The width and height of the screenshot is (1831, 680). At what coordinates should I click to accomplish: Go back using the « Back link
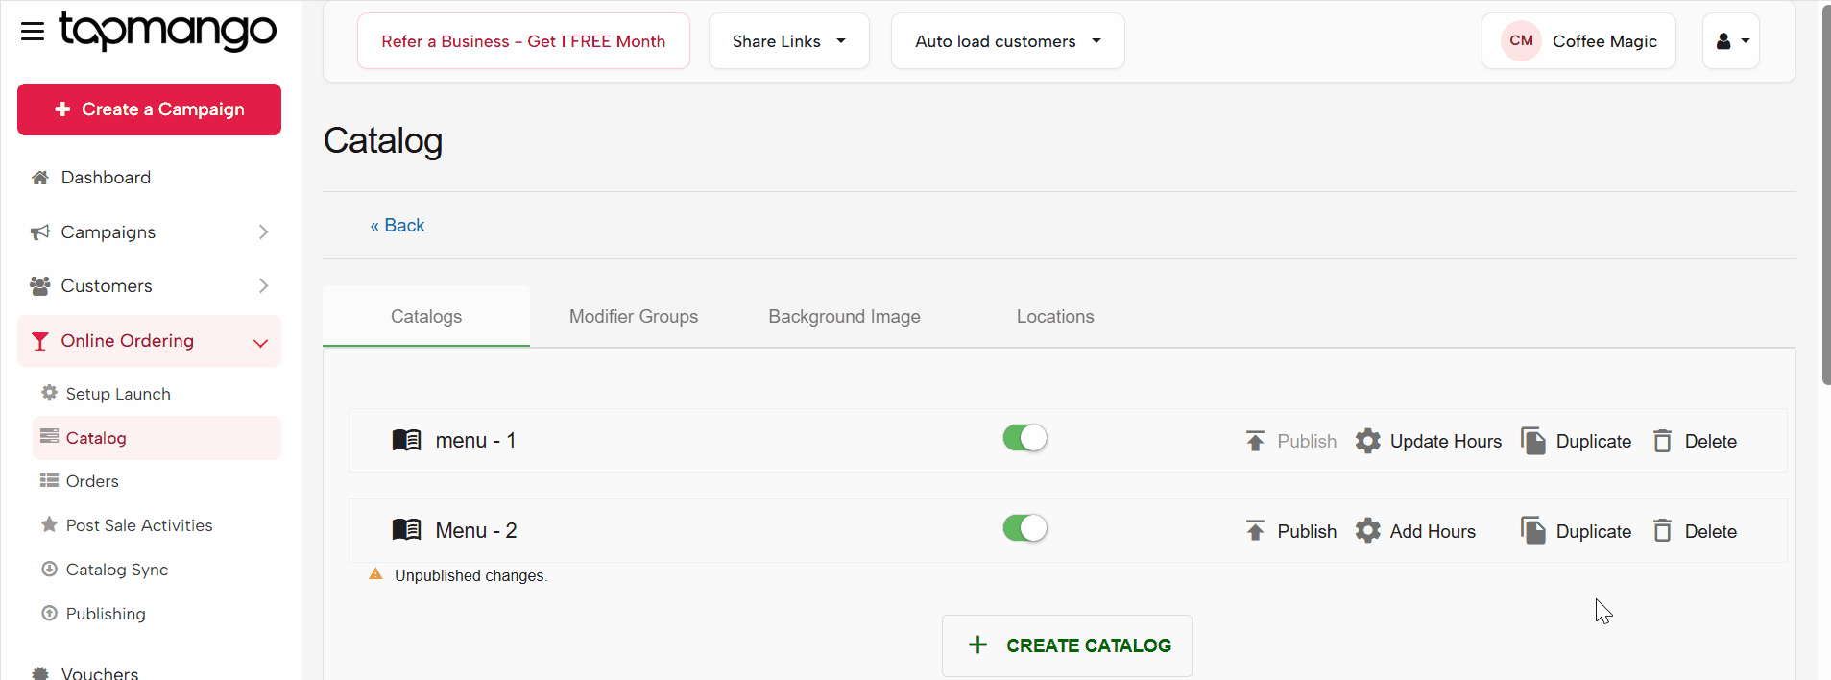coord(398,226)
